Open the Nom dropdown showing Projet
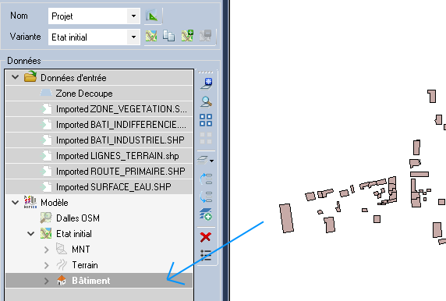Screen dimensions: 446x301 133,16
